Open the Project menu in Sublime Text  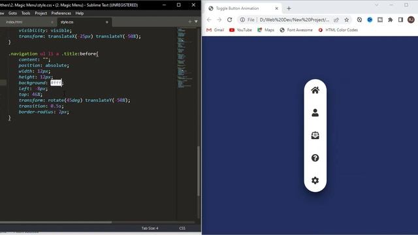point(40,13)
